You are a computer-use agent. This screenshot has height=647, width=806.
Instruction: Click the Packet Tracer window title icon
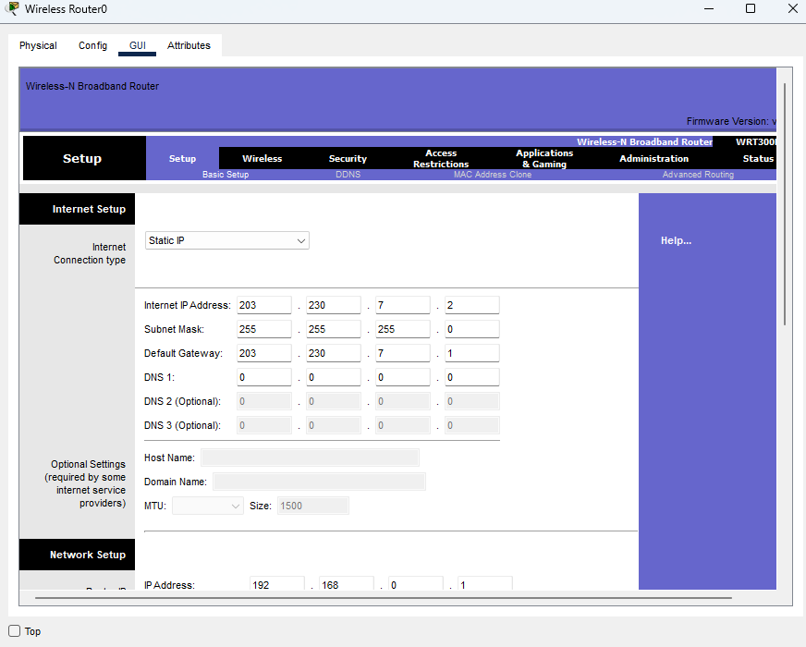tap(11, 8)
